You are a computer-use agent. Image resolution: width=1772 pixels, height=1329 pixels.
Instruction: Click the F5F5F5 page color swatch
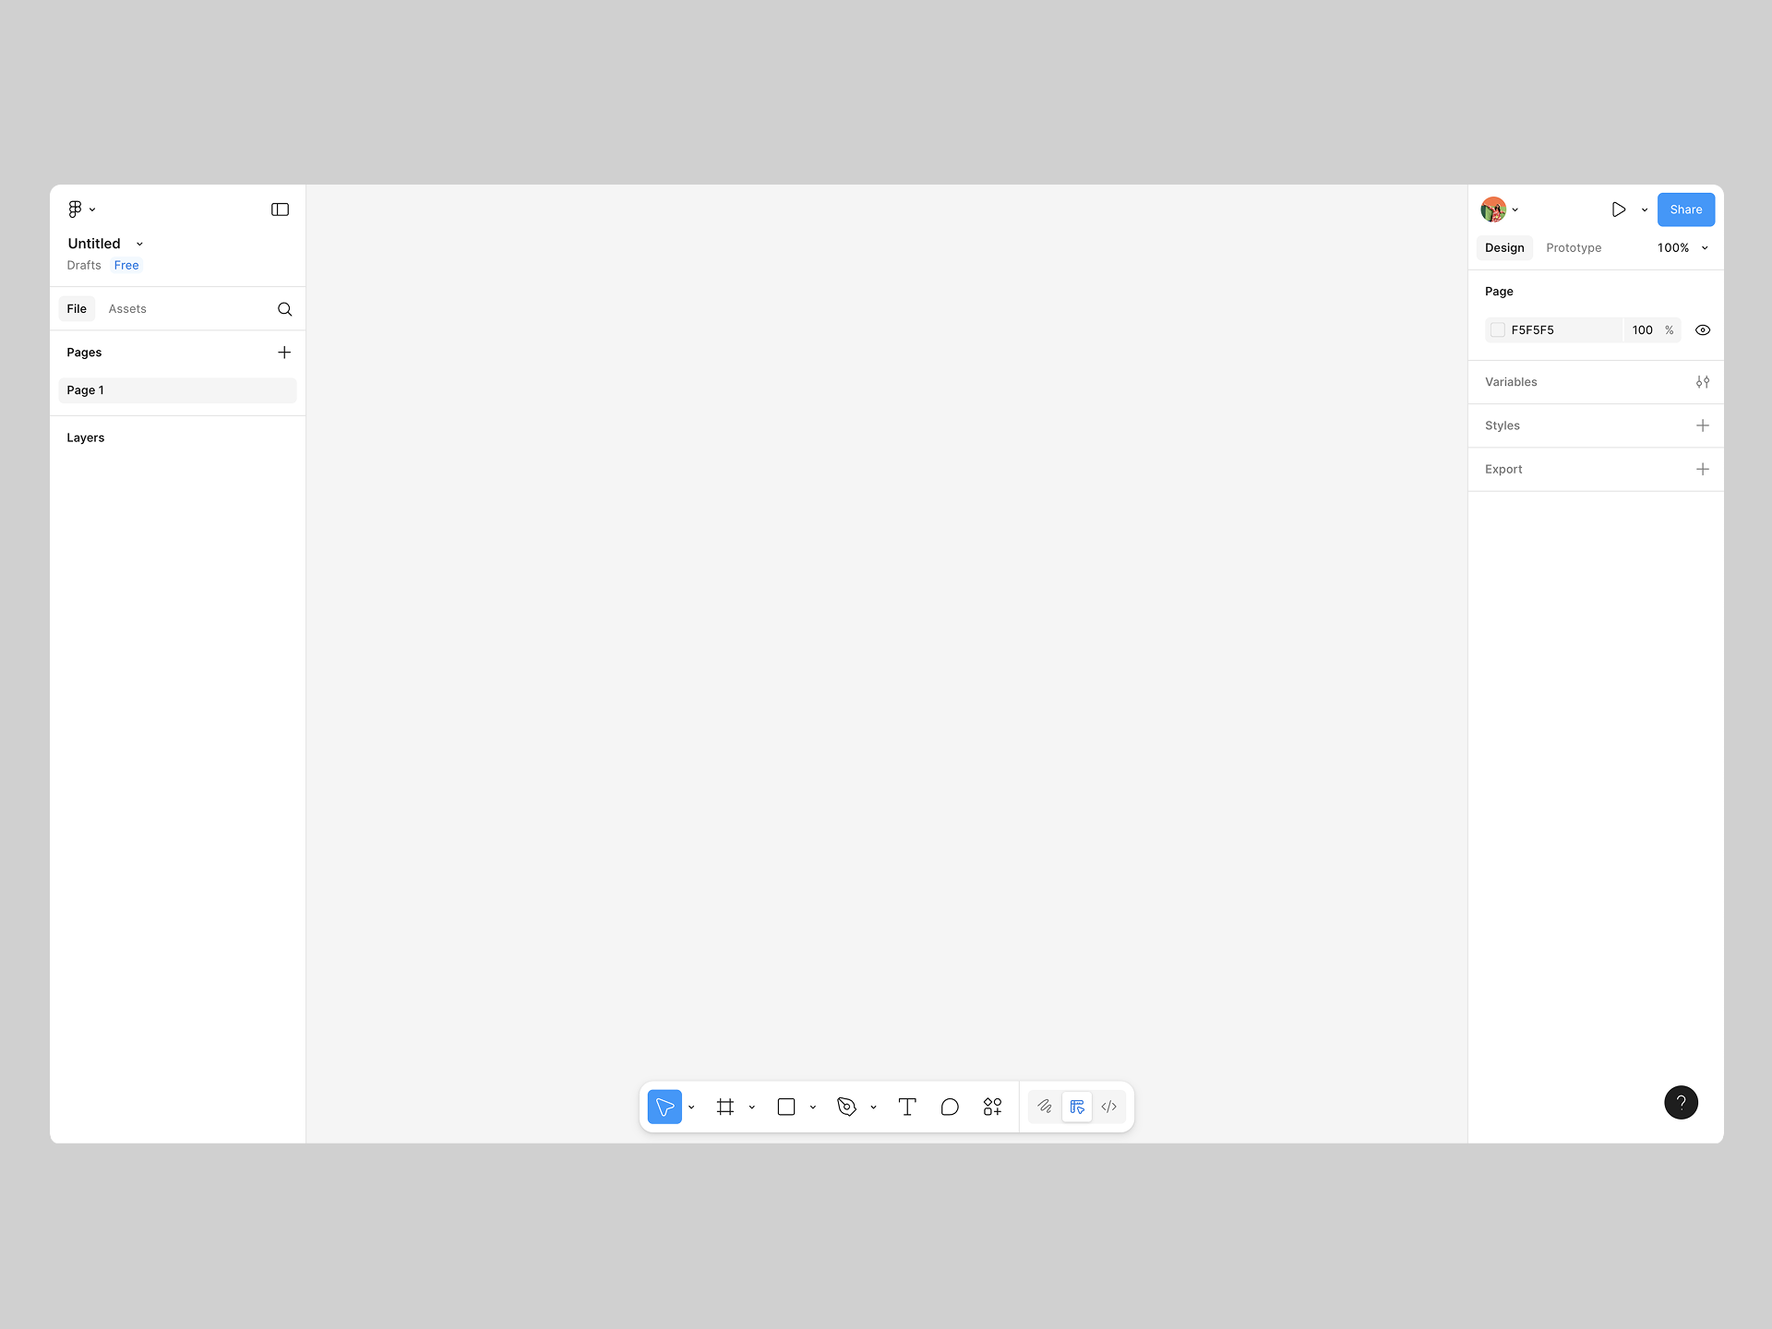pyautogui.click(x=1498, y=330)
